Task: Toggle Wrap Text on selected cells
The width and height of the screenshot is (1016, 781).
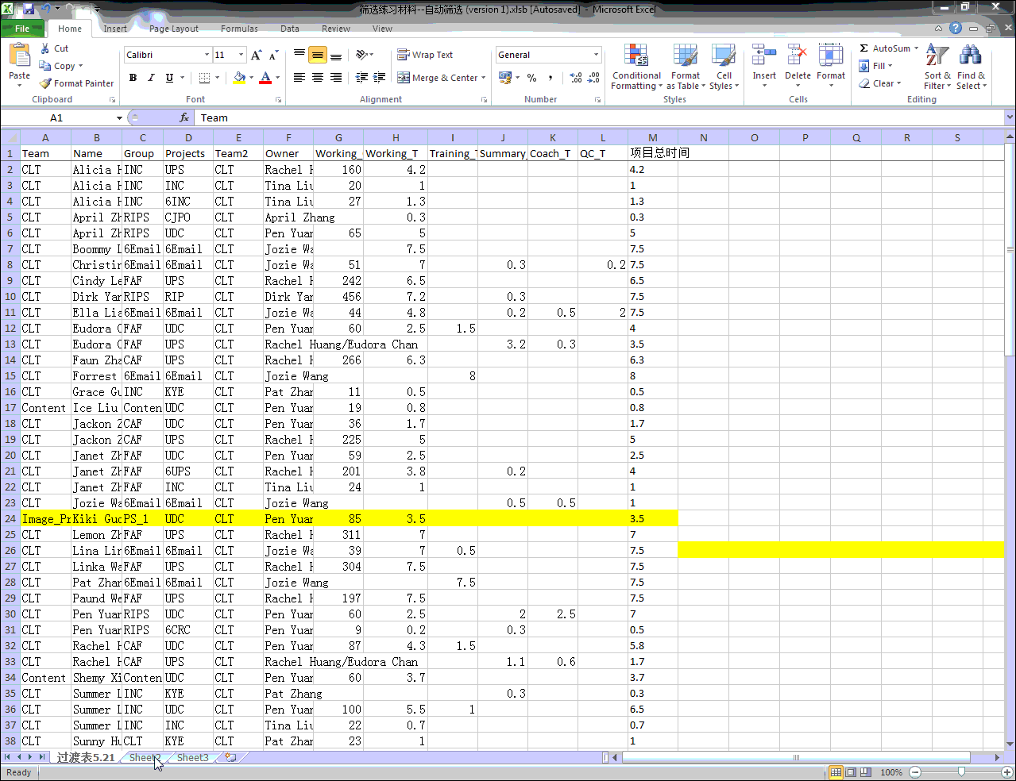Action: click(x=425, y=55)
